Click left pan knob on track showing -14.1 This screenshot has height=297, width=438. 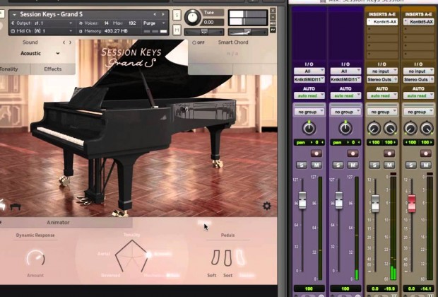410,128
